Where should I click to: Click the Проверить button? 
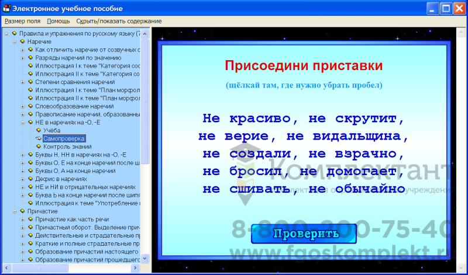(x=304, y=234)
